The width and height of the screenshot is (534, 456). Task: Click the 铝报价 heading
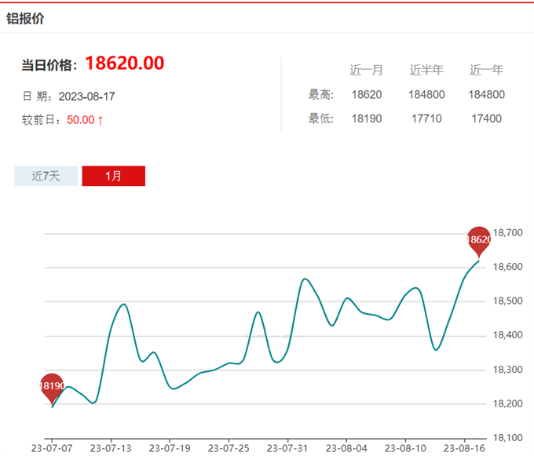pos(25,18)
